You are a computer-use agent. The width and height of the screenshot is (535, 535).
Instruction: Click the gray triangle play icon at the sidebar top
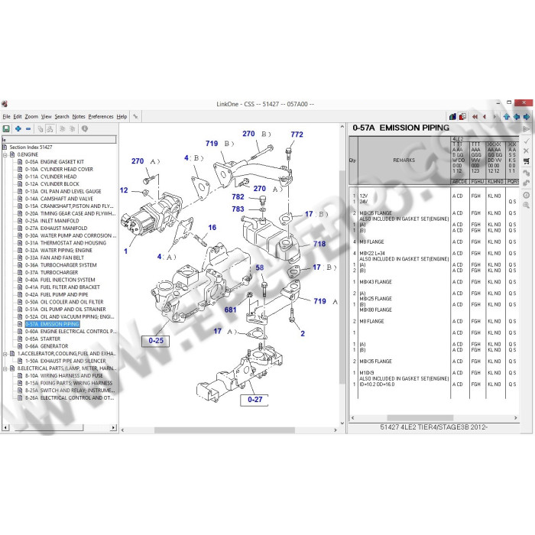point(526,129)
